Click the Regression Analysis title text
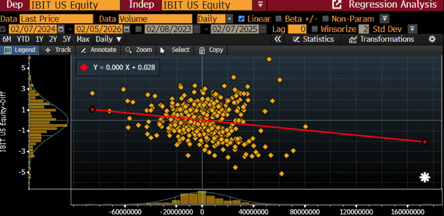The width and height of the screenshot is (444, 216). [393, 4]
